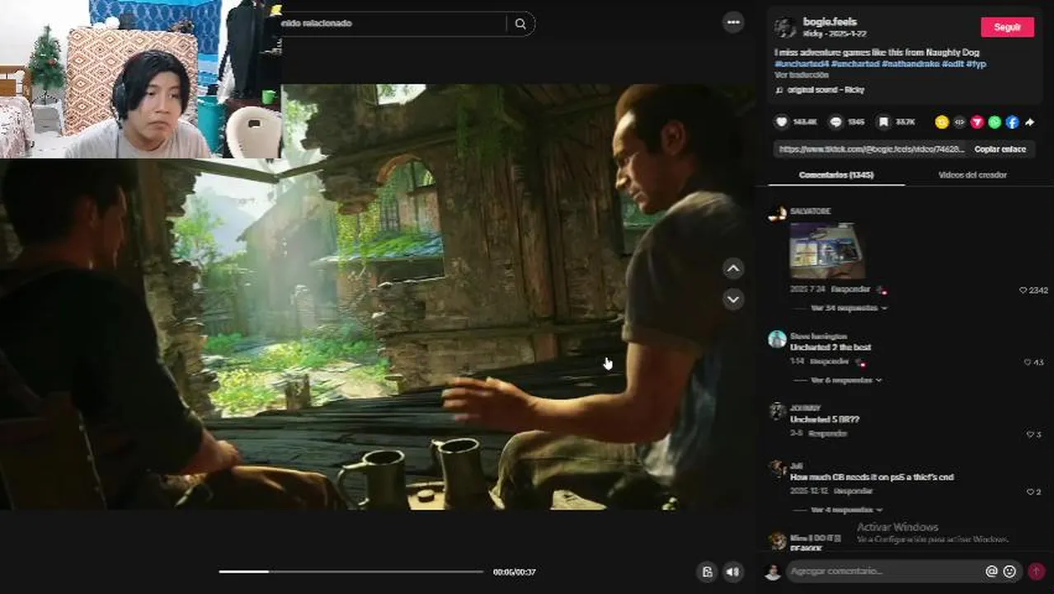Go to next video with down arrow

733,299
